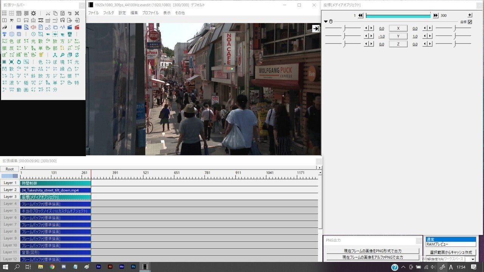The height and width of the screenshot is (272, 484).
Task: Click the 動 video object icon
Action: 19,90
